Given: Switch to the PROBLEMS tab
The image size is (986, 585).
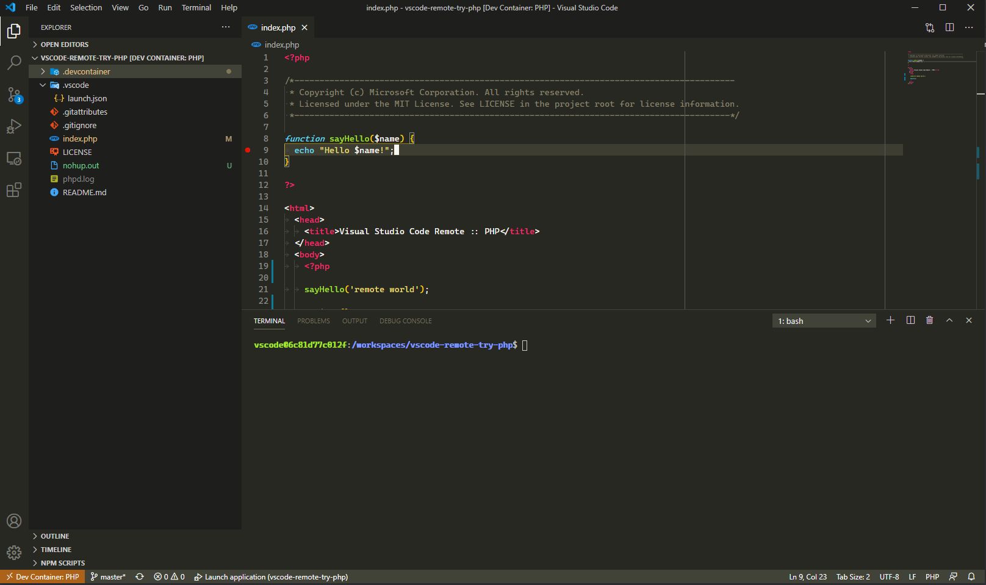Looking at the screenshot, I should pyautogui.click(x=313, y=321).
